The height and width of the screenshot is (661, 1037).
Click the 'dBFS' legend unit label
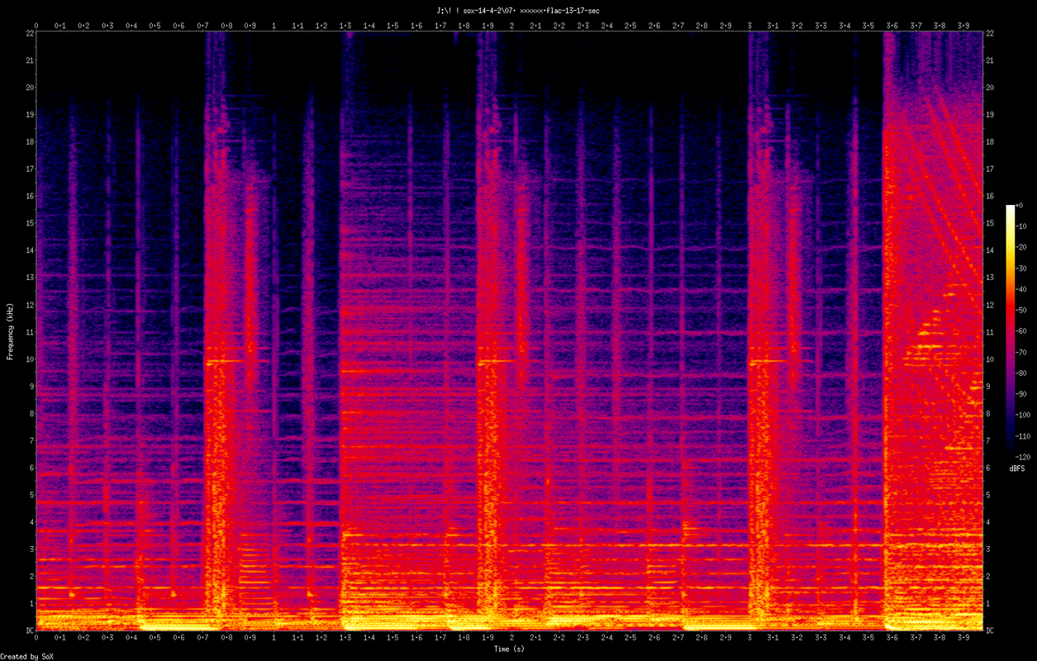coord(1017,468)
